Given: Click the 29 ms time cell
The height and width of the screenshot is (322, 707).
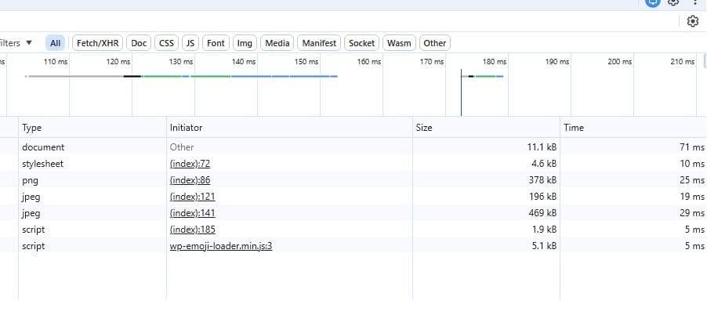Looking at the screenshot, I should [x=633, y=213].
